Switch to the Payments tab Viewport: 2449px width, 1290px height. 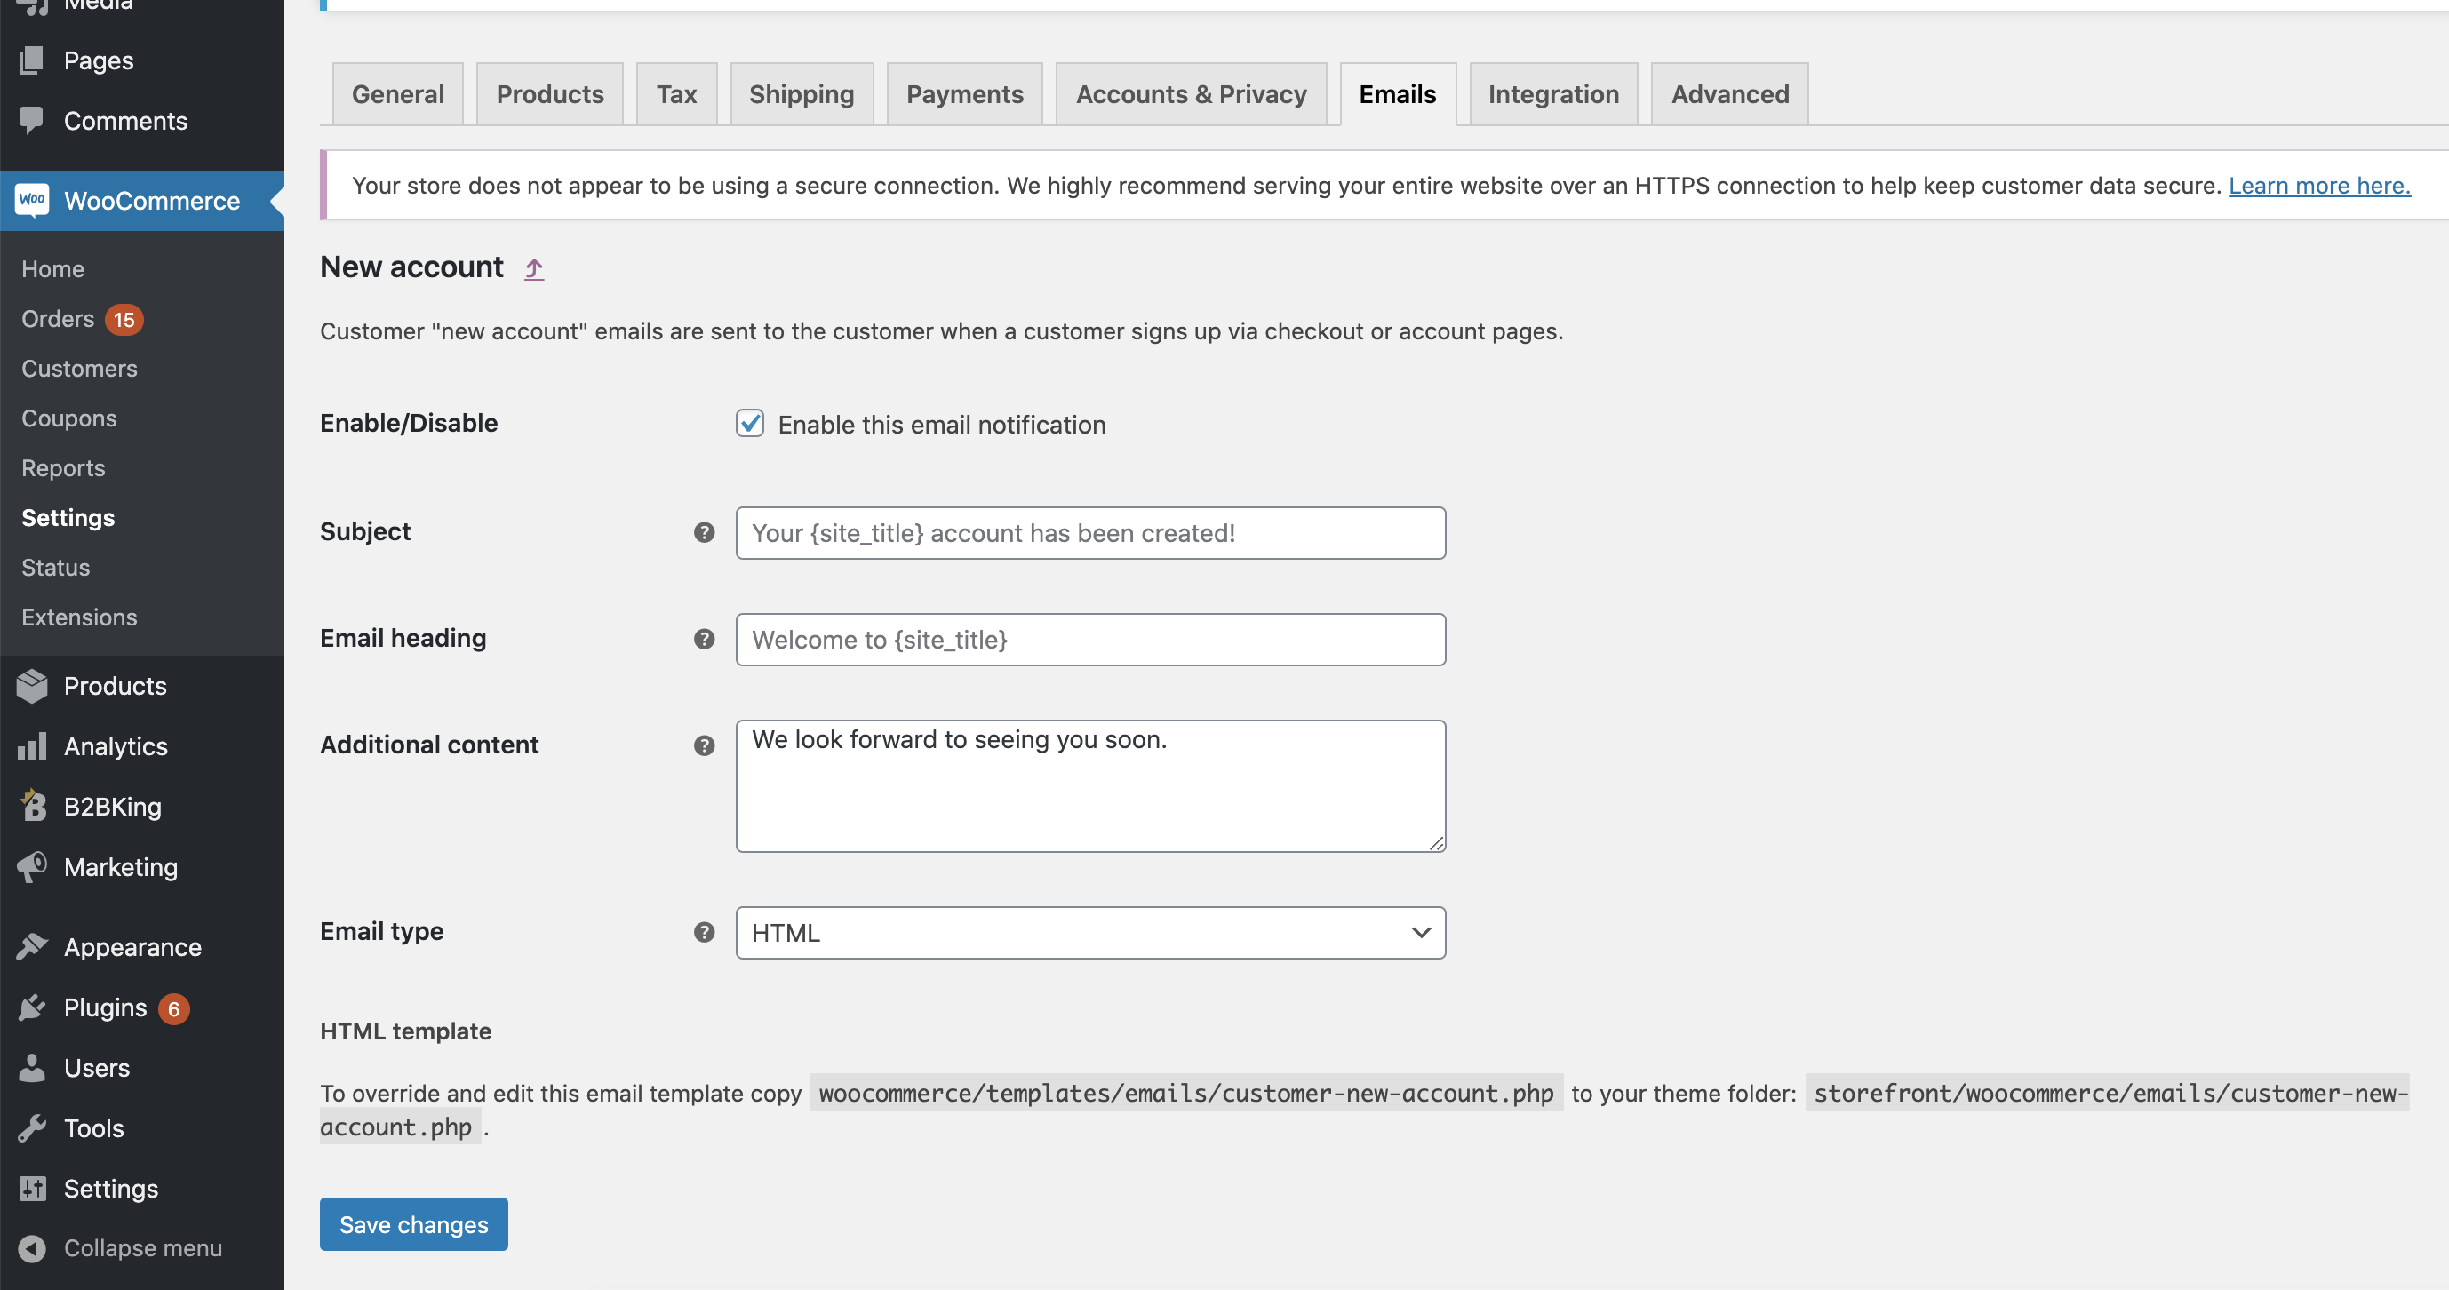click(x=964, y=94)
